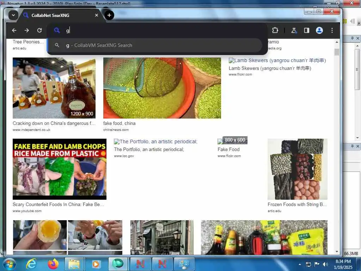
Task: Open Windows Media Player from the taskbar
Action: (x=96, y=264)
